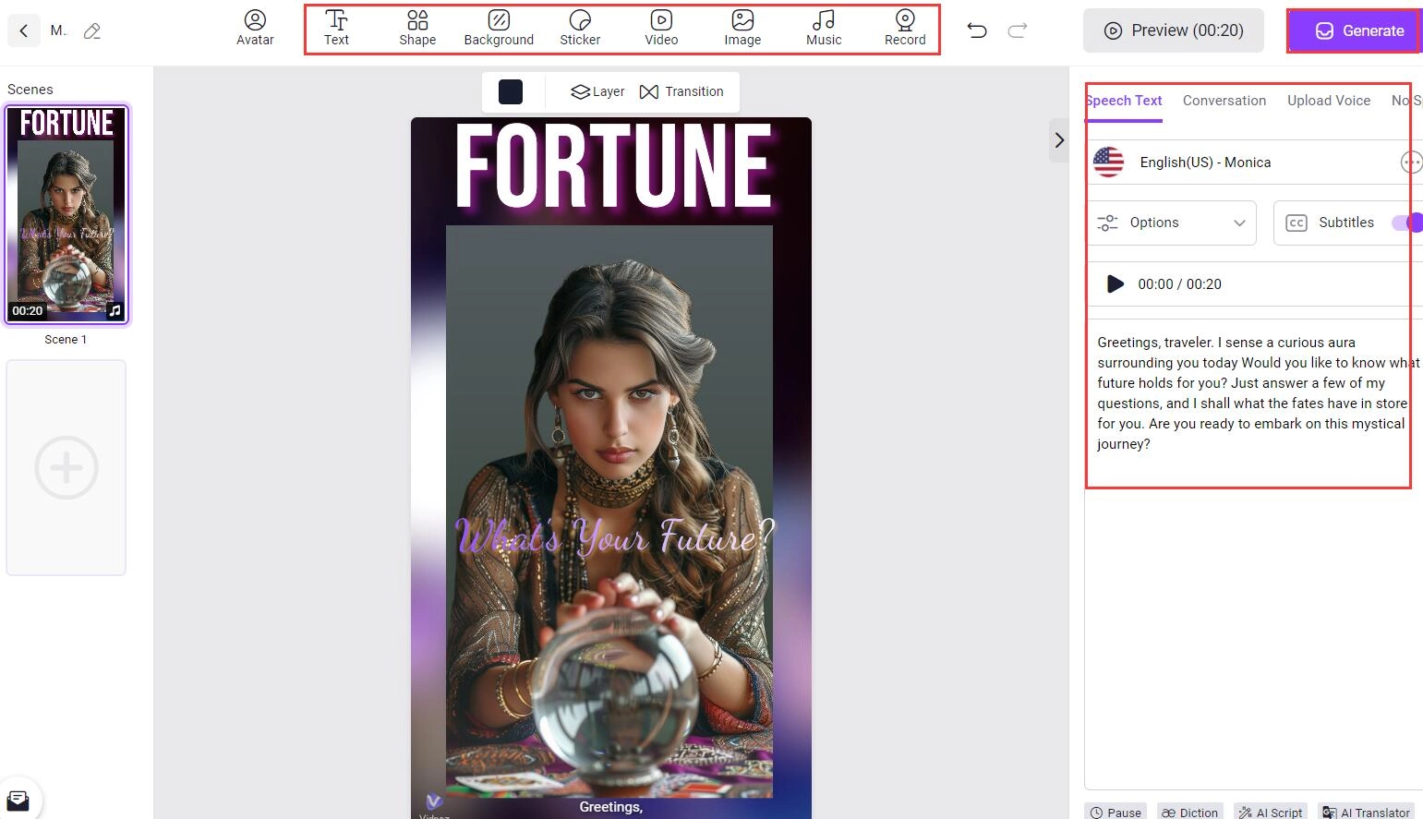This screenshot has width=1423, height=819.
Task: Click the Generate button
Action: pyautogui.click(x=1354, y=30)
